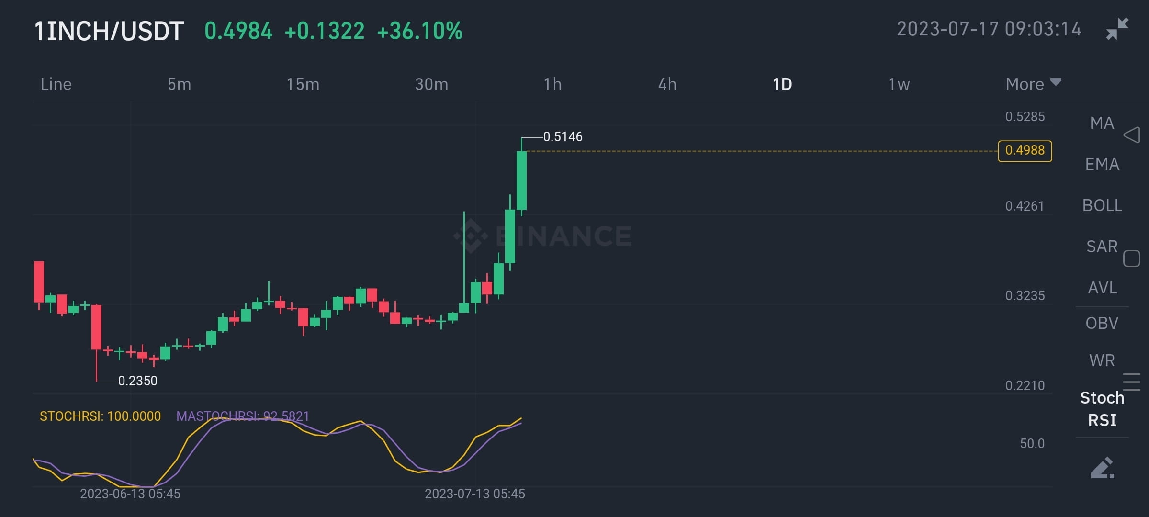Tap the Android recent apps lines icon
This screenshot has width=1149, height=517.
point(1132,382)
